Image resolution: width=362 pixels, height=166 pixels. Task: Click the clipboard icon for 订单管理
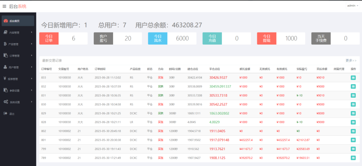[x=6, y=56]
